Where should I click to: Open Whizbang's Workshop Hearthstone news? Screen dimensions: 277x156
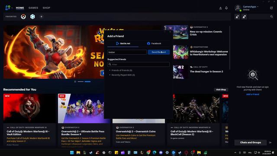pyautogui.click(x=209, y=53)
